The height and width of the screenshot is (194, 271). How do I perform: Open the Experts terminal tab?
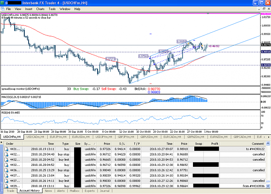[x=89, y=191]
